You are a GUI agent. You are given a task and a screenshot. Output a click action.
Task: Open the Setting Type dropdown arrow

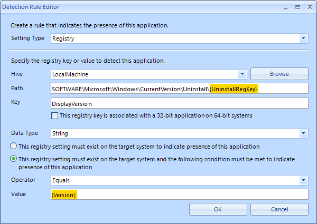(x=303, y=38)
